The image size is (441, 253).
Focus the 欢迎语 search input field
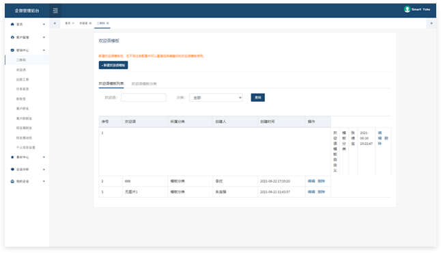[x=143, y=98]
